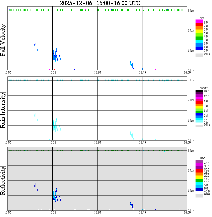The image size is (212, 217).
Task: Click the 15:00 label under the Reflectivity panel
Action: pyautogui.click(x=8, y=212)
